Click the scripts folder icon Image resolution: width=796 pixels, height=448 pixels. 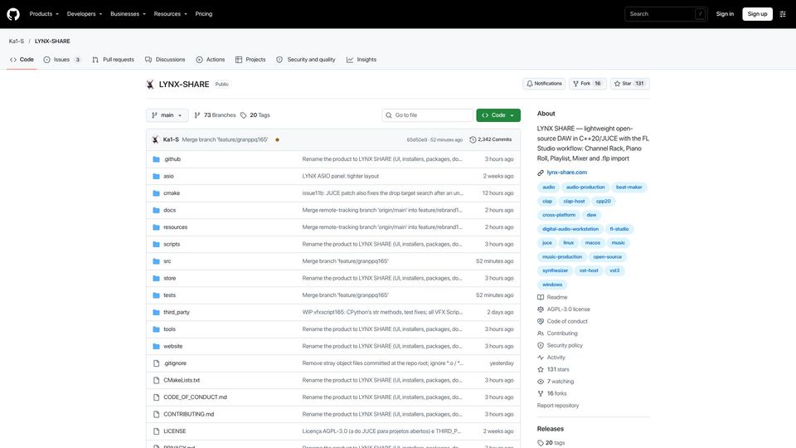pyautogui.click(x=157, y=244)
